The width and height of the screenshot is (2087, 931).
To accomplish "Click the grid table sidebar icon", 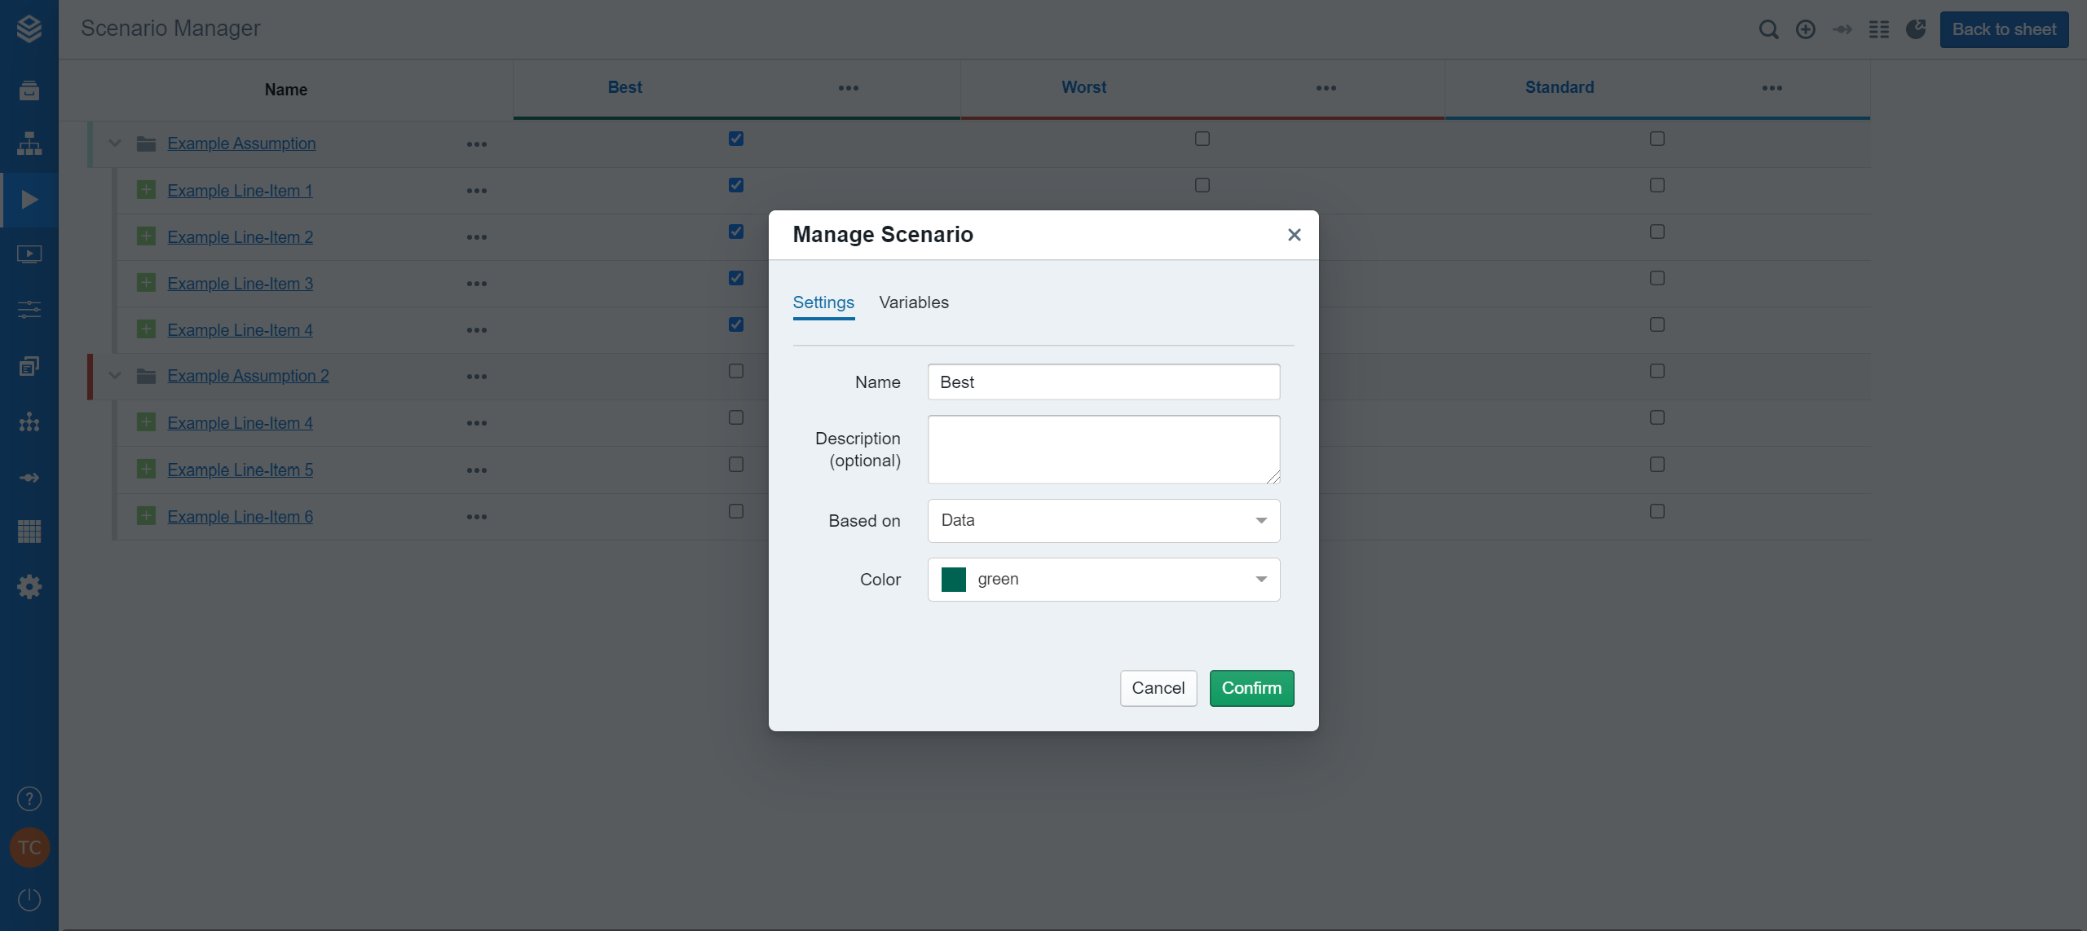I will tap(29, 532).
